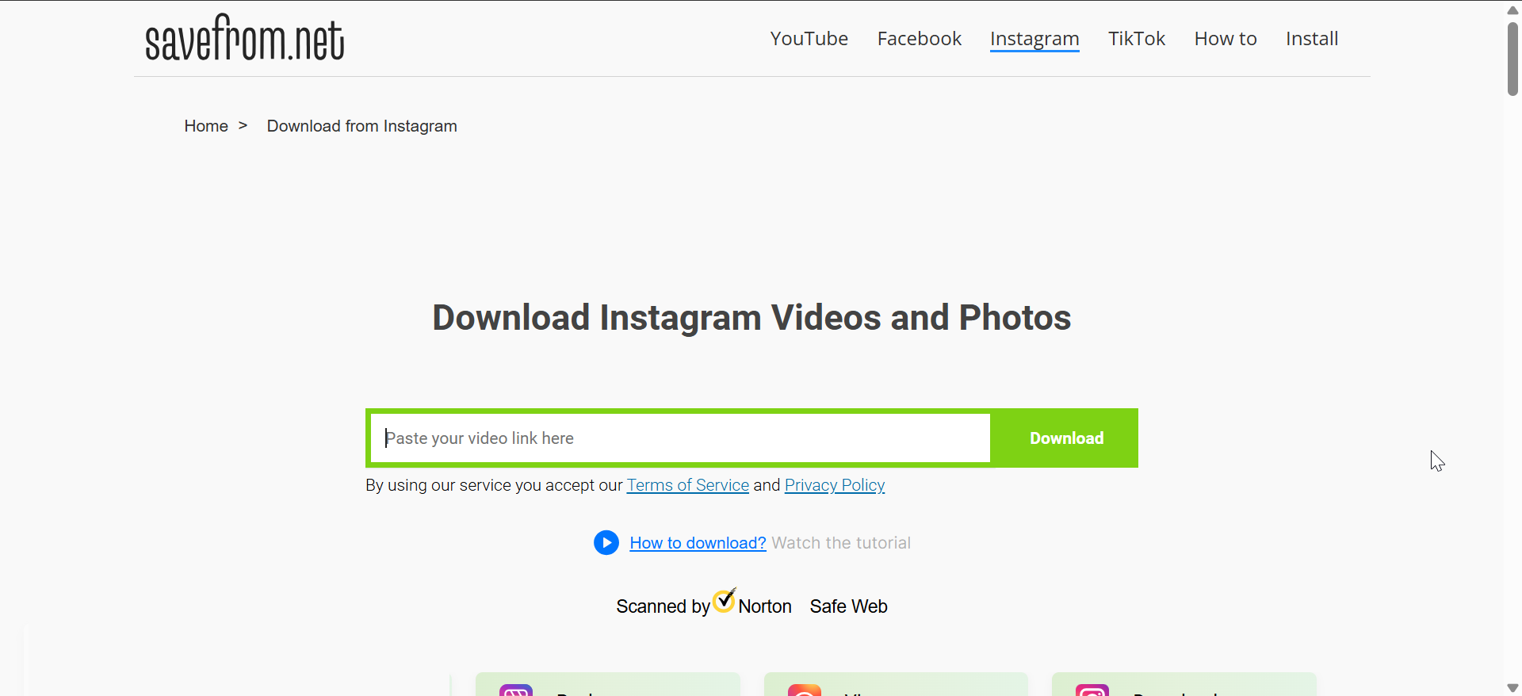Viewport: 1522px width, 696px height.
Task: Click the savefrom.net logo
Action: point(245,38)
